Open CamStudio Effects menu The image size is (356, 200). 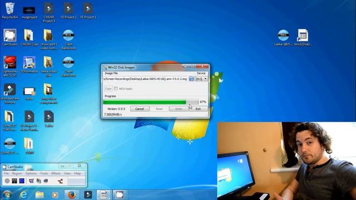56,173
